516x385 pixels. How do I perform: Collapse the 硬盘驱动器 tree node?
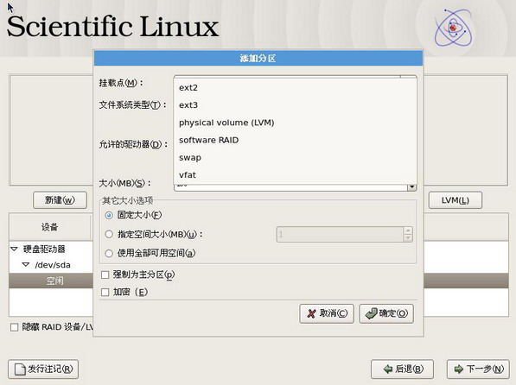14,249
